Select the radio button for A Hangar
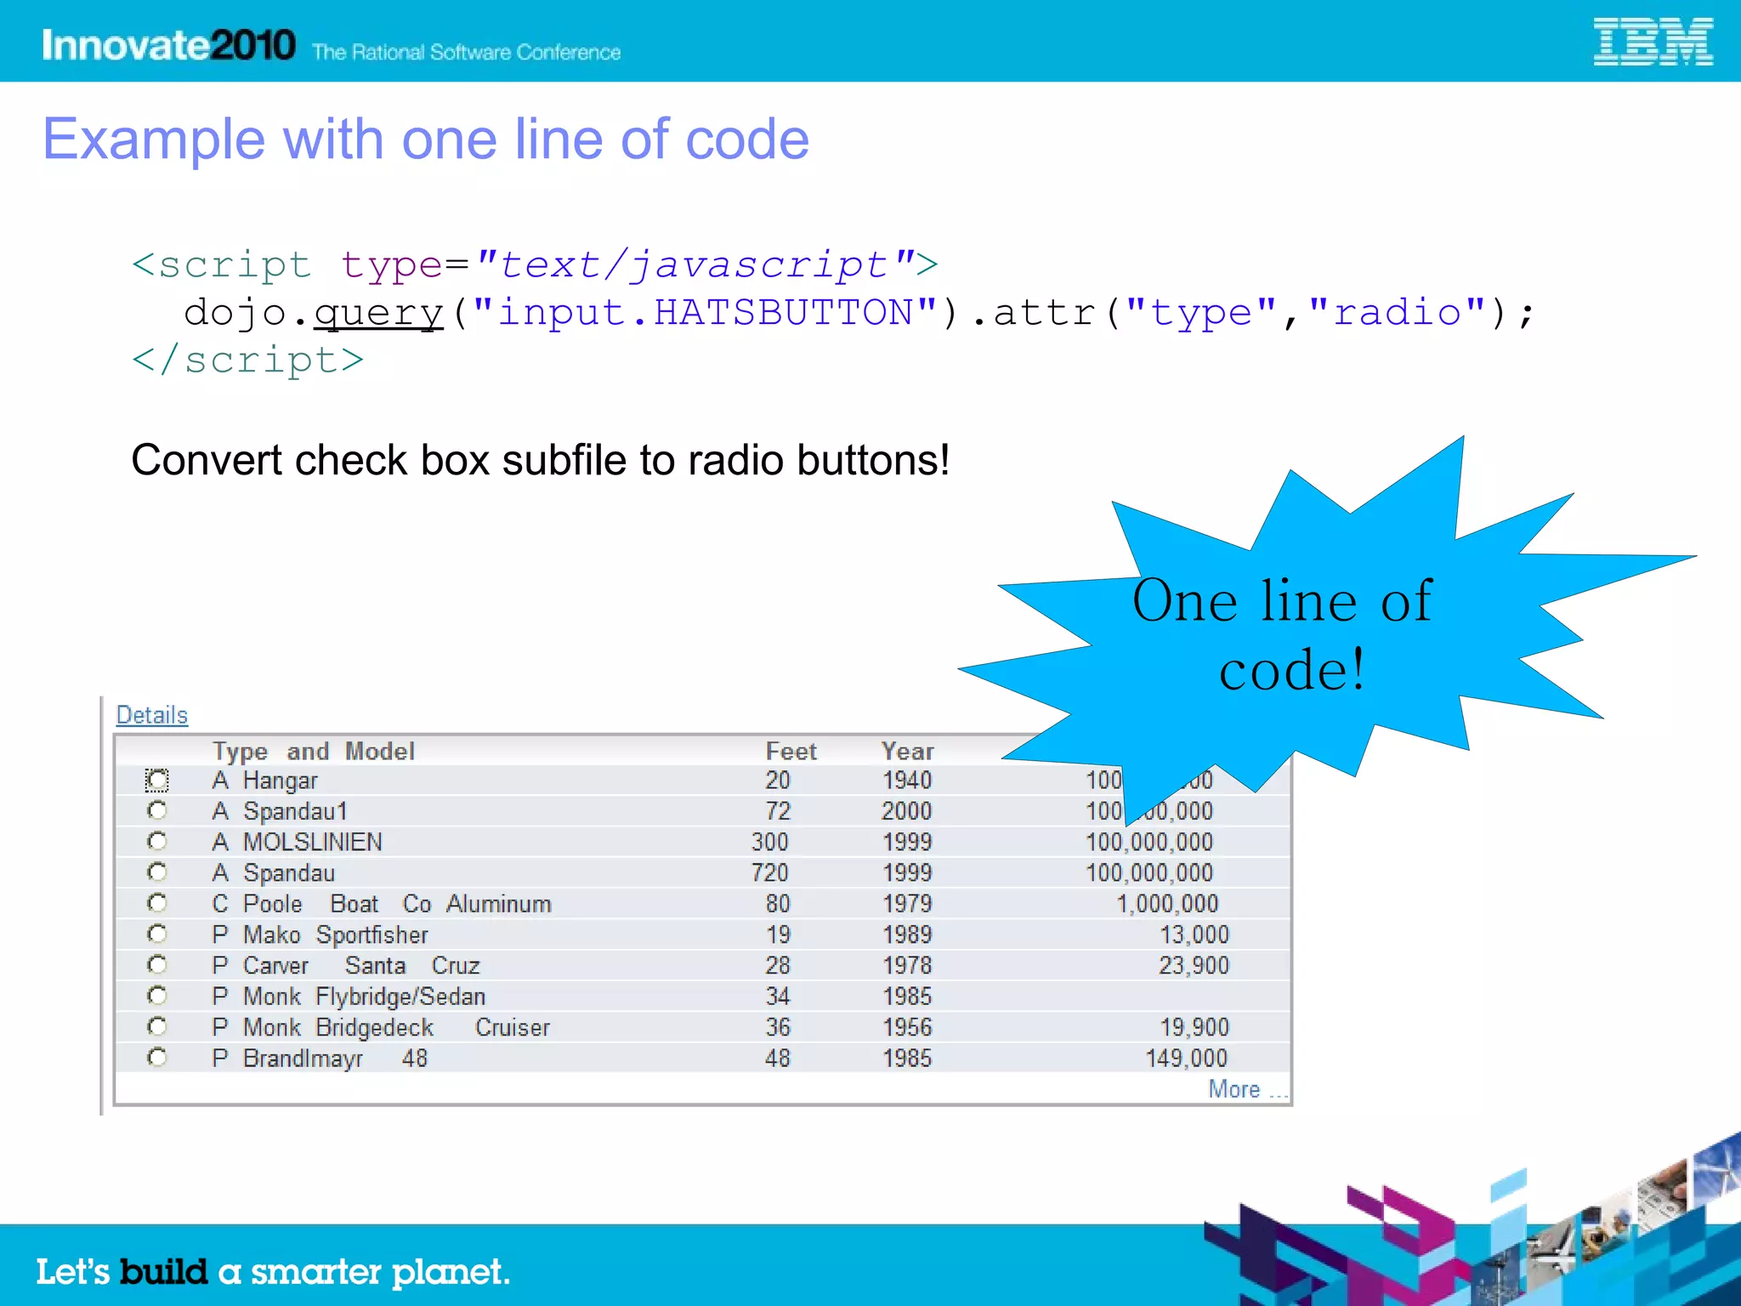 pos(157,780)
